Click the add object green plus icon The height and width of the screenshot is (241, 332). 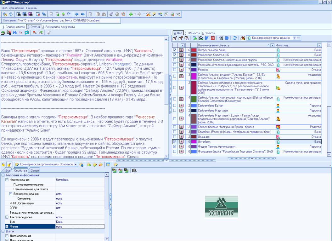pos(195,38)
